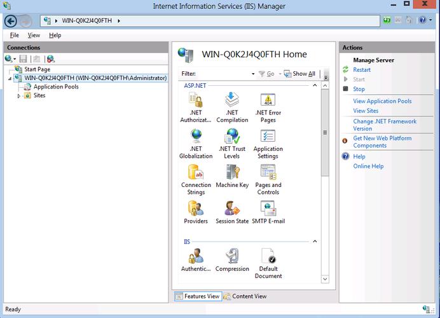Screen dimensions: 440x318
Task: Click the Go filter button
Action: pyautogui.click(x=266, y=74)
